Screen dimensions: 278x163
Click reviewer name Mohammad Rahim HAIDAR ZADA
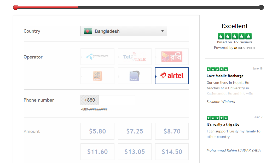(234, 150)
